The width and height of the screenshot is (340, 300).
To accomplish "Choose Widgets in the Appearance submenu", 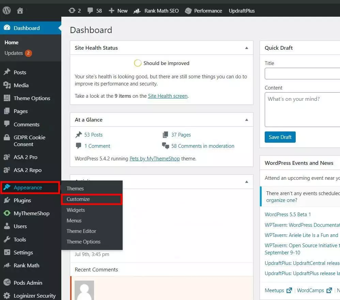I will pyautogui.click(x=76, y=210).
